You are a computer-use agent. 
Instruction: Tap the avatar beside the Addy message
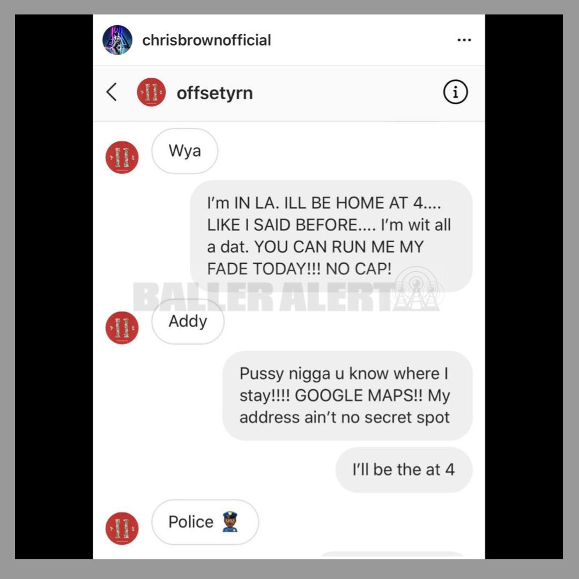point(122,328)
